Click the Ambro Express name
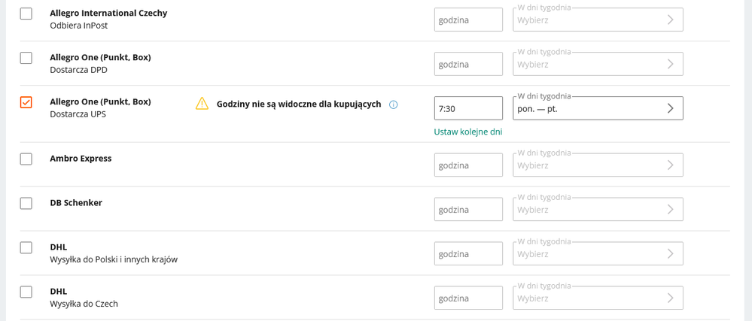 81,159
